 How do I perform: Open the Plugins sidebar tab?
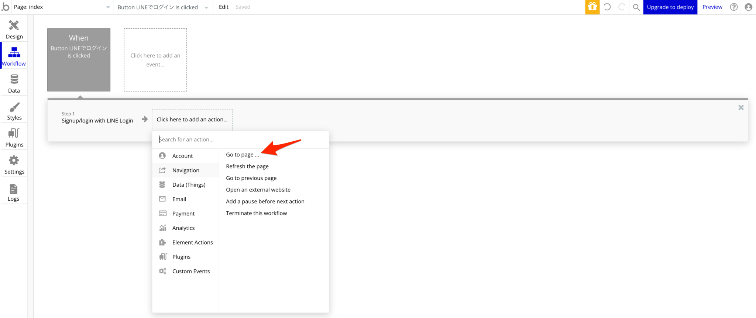(14, 138)
